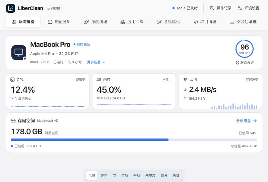This screenshot has width=268, height=182.
Task: Click the deep clean sparkle icon
Action: tap(86, 22)
